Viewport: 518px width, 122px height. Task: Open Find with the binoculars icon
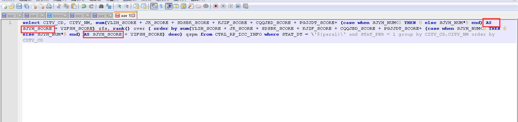click(101, 6)
